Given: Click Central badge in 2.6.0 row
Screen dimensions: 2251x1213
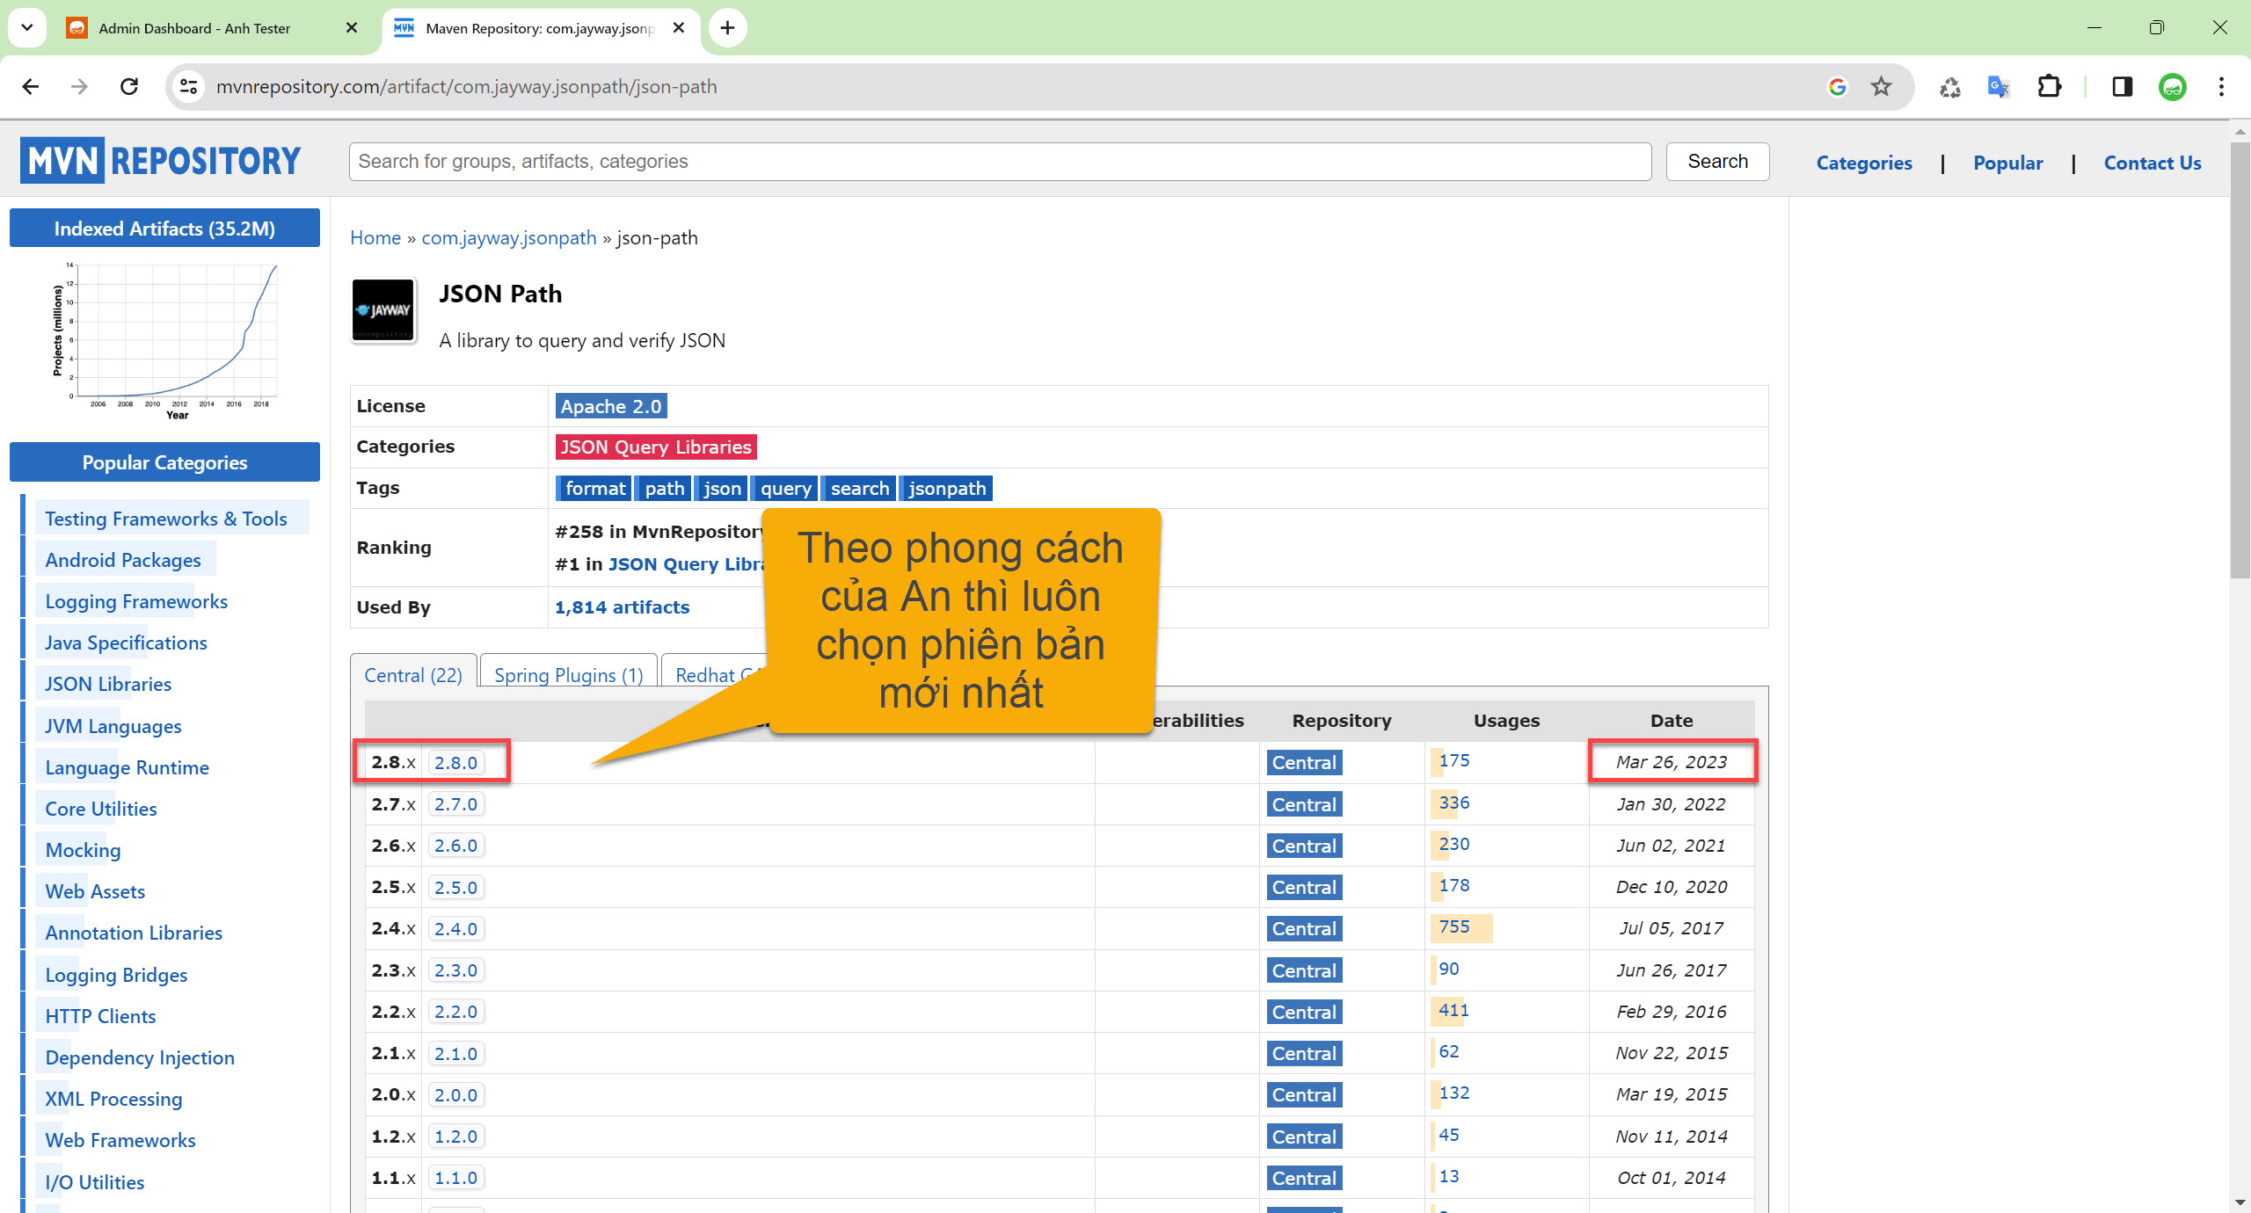Looking at the screenshot, I should (x=1304, y=846).
